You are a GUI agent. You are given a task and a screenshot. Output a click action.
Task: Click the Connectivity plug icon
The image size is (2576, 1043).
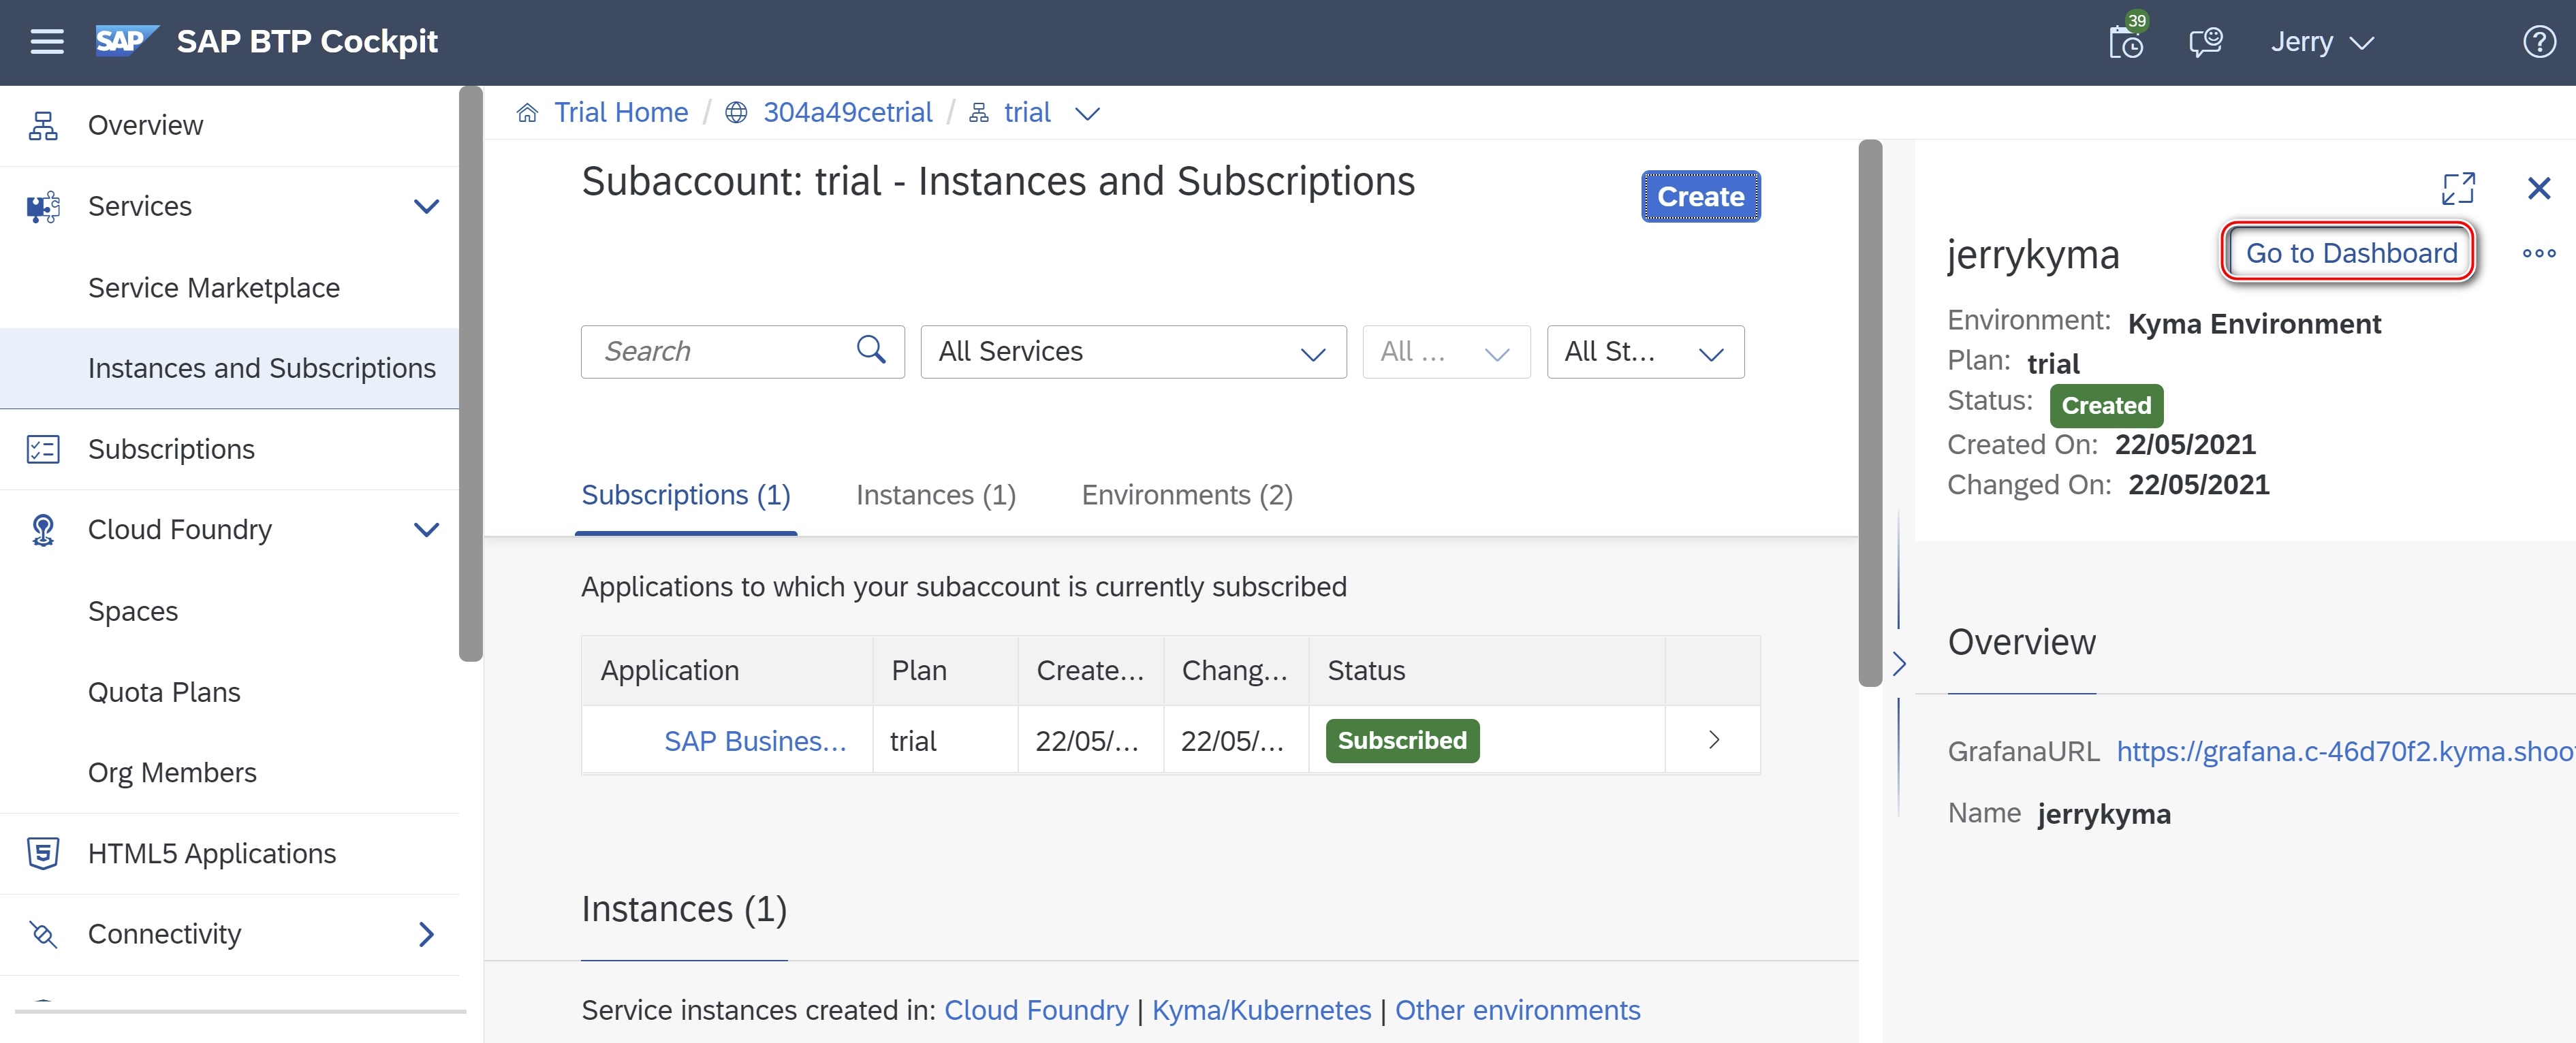pyautogui.click(x=43, y=934)
